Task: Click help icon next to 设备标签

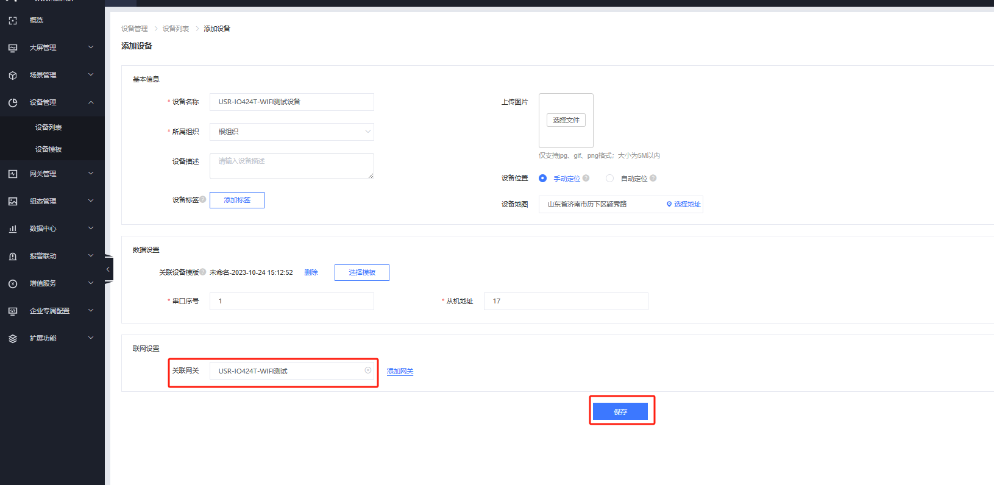Action: [203, 199]
